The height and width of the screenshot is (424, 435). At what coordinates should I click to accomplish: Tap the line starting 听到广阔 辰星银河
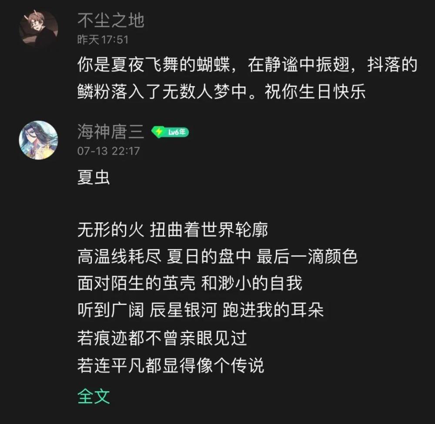201,310
